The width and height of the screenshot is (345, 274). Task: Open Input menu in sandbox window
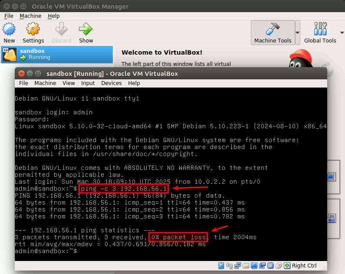coord(88,83)
